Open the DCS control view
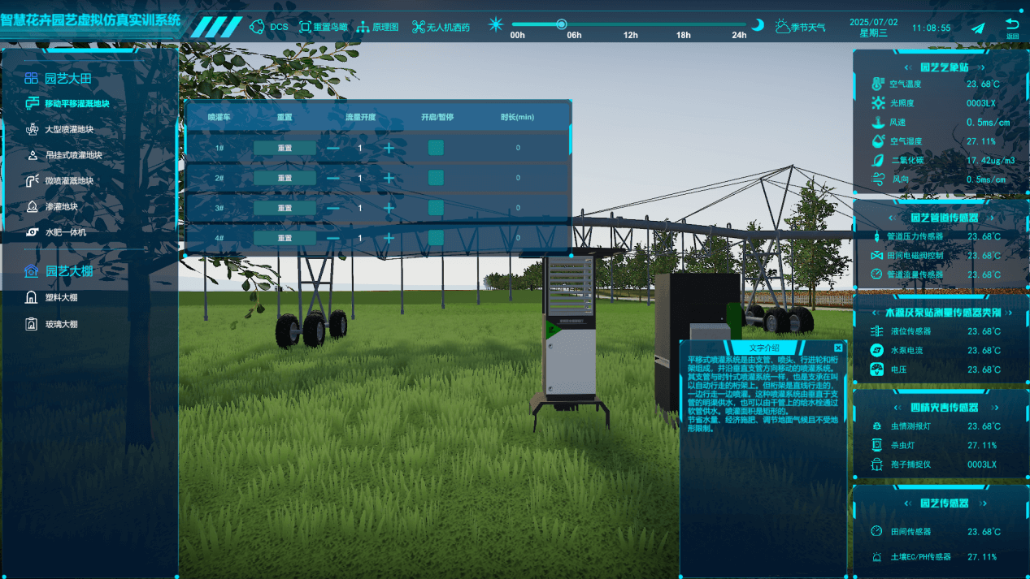Viewport: 1030px width, 579px height. coord(269,27)
